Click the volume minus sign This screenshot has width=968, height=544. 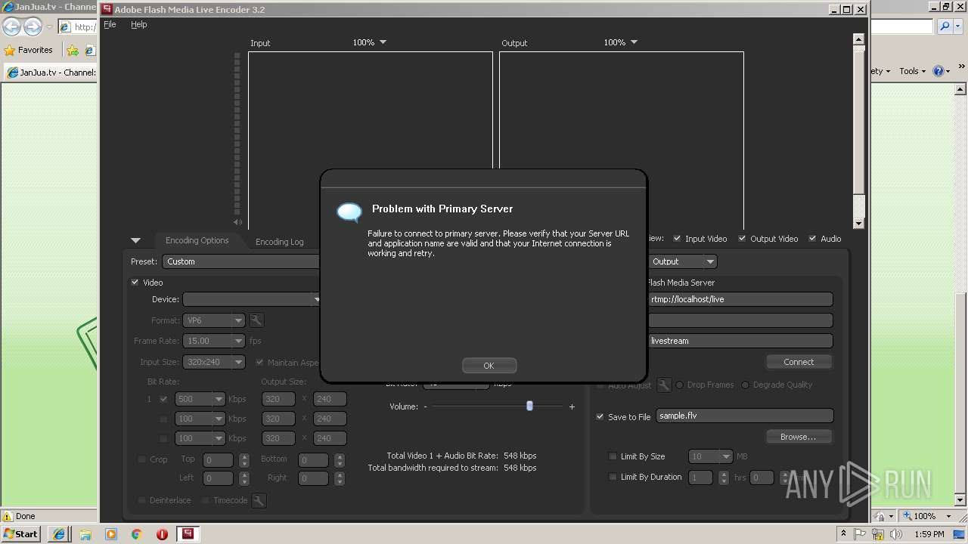point(425,406)
